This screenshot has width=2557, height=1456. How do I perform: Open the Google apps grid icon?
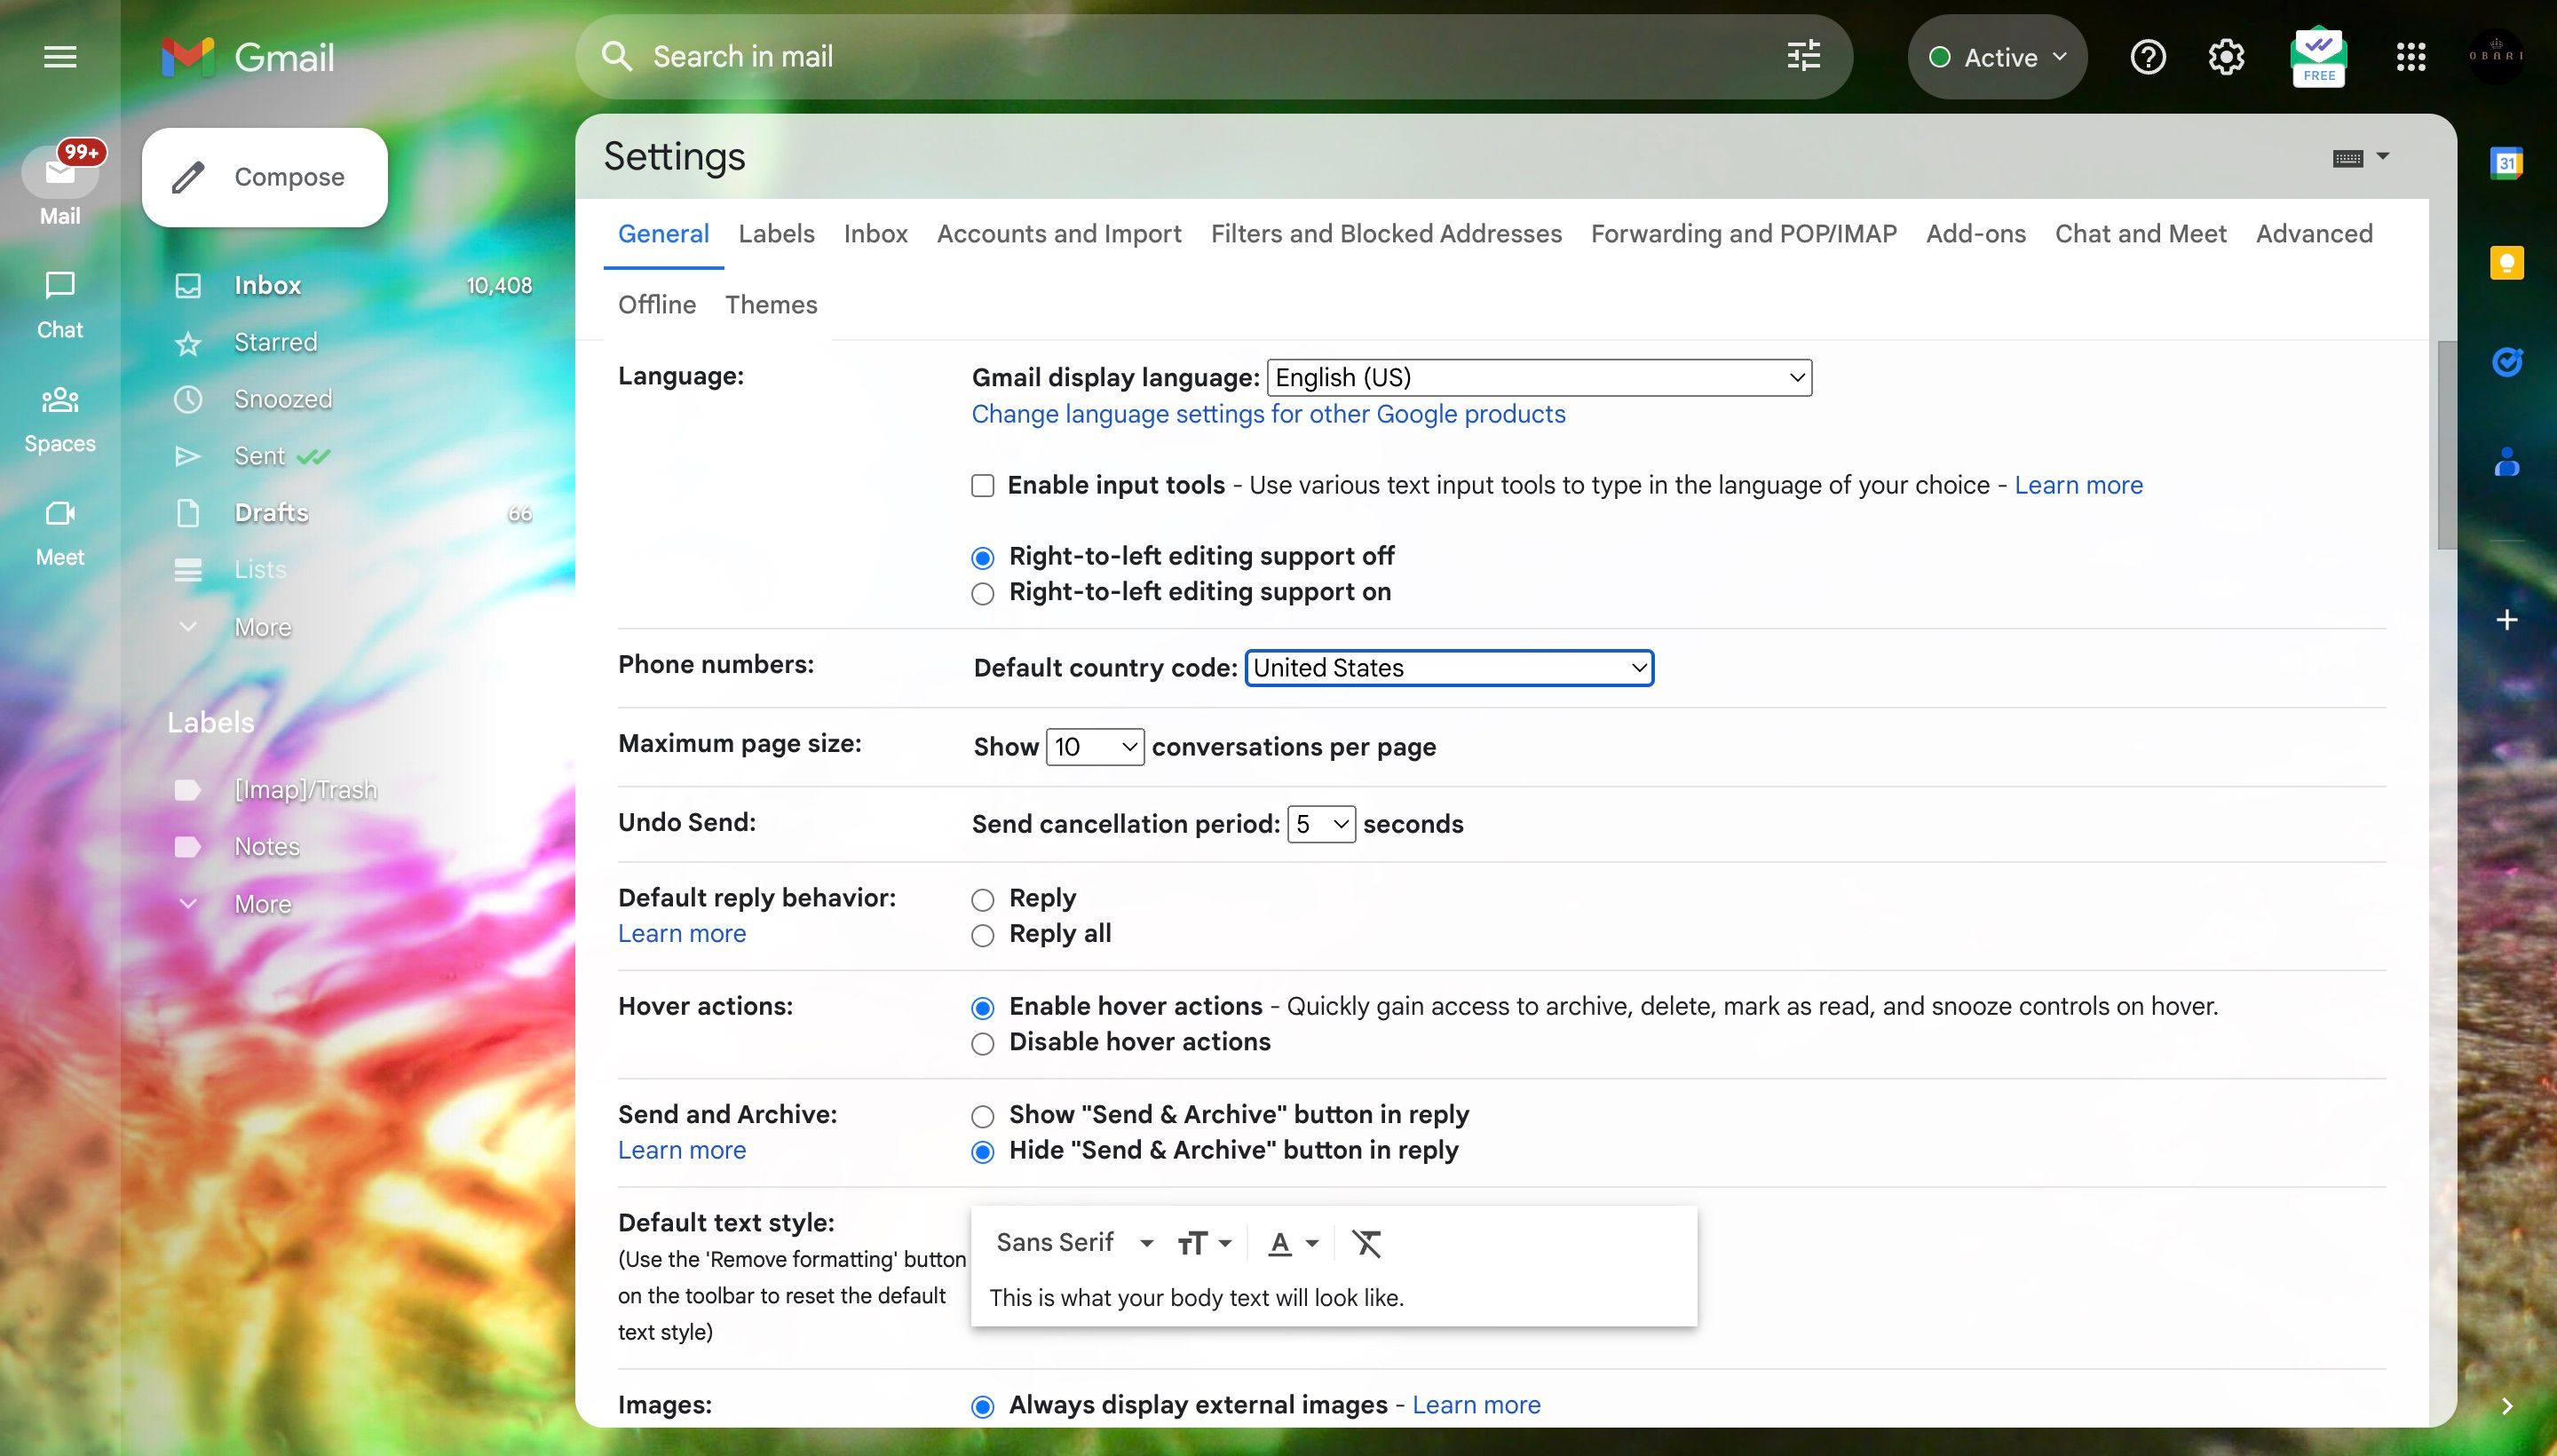pos(2410,57)
